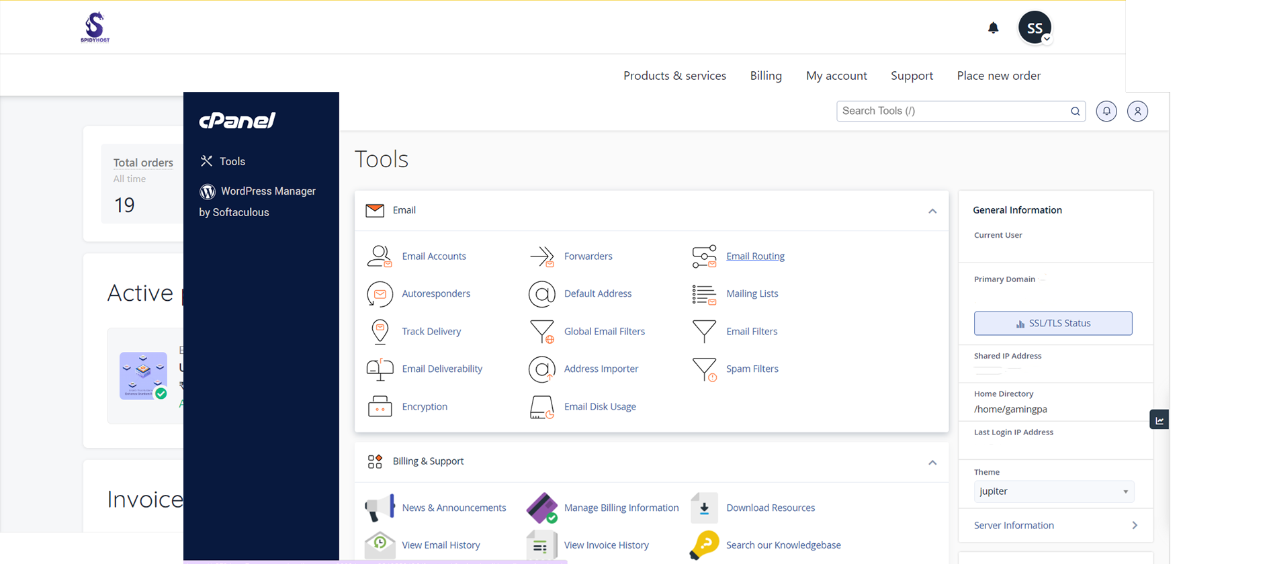Screen dimensions: 1271x564
Task: Click the Email Deliverability mailbox icon
Action: [380, 369]
